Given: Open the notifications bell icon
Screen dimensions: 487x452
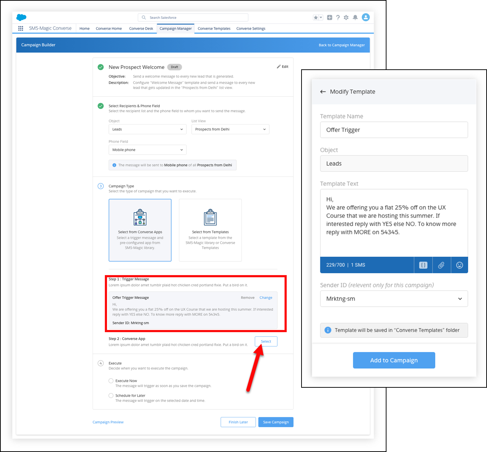Looking at the screenshot, I should [355, 17].
